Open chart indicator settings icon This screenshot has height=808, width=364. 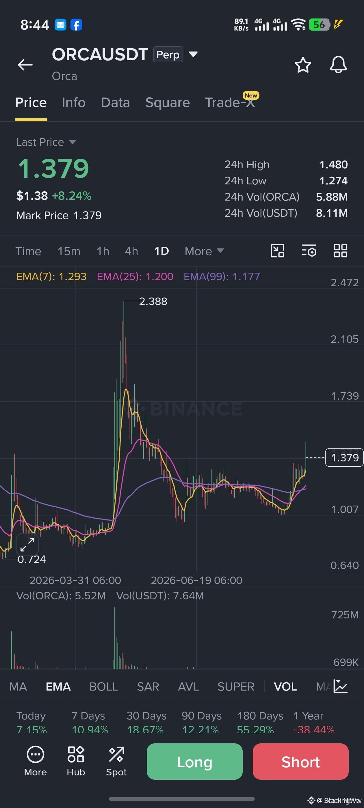click(x=309, y=251)
